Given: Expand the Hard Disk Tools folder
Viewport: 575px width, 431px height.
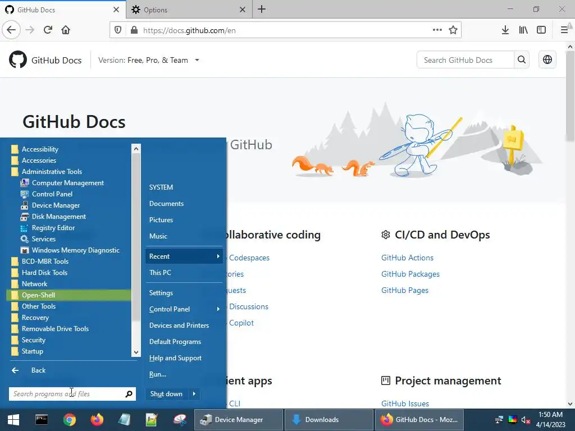Looking at the screenshot, I should tap(44, 273).
